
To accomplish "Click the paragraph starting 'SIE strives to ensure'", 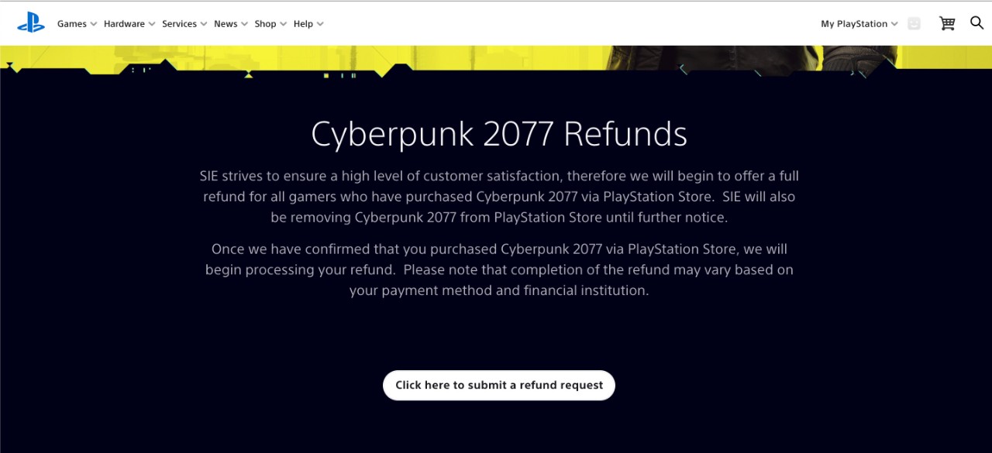I will click(498, 197).
